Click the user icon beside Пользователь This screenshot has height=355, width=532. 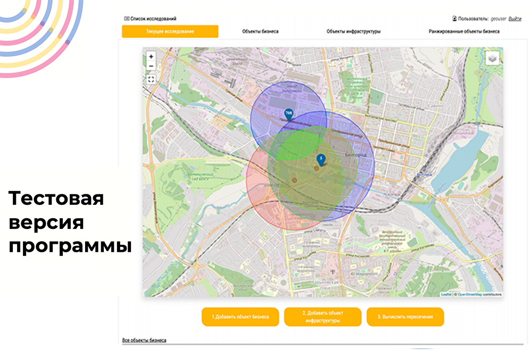454,19
